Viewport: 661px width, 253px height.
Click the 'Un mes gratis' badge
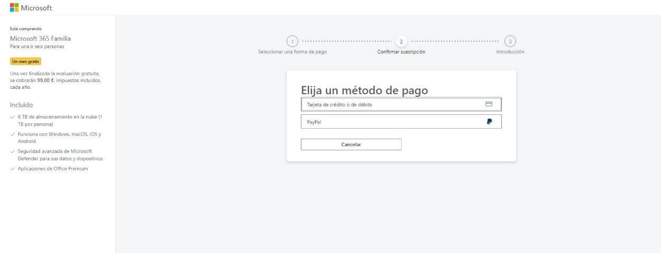click(25, 61)
